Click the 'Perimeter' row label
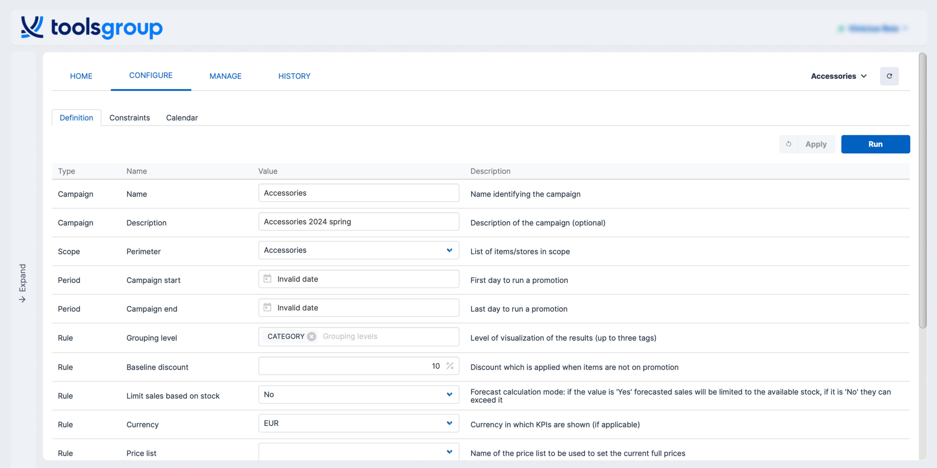Image resolution: width=937 pixels, height=468 pixels. coord(143,251)
